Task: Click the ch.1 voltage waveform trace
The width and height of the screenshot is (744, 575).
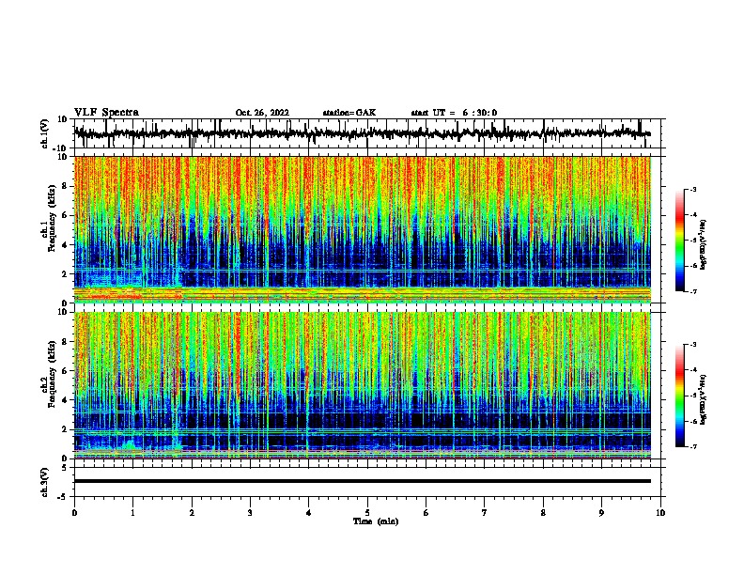Action: [x=362, y=133]
